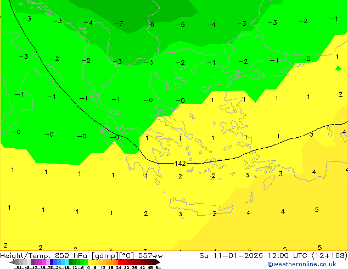Click the 557ww text in title

point(150,256)
